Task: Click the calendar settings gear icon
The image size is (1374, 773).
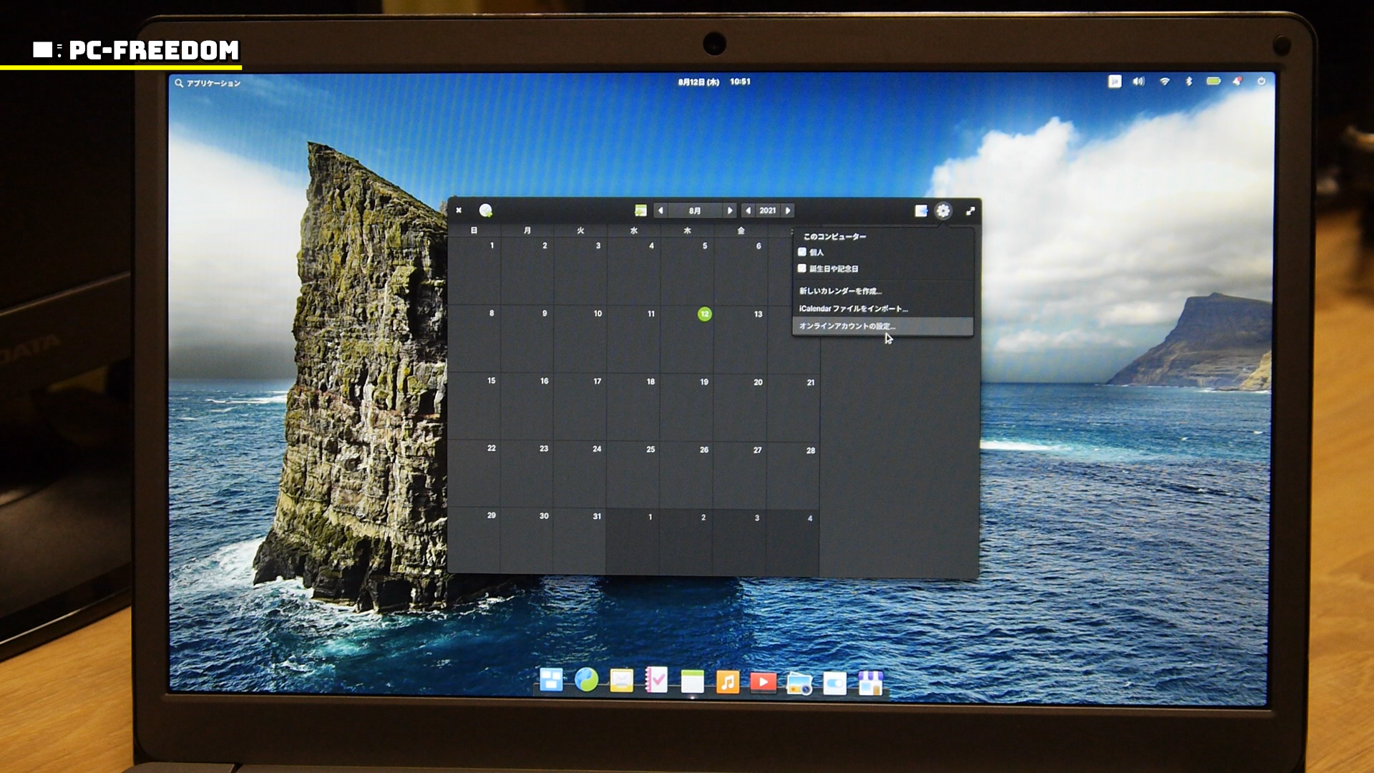Action: [943, 210]
